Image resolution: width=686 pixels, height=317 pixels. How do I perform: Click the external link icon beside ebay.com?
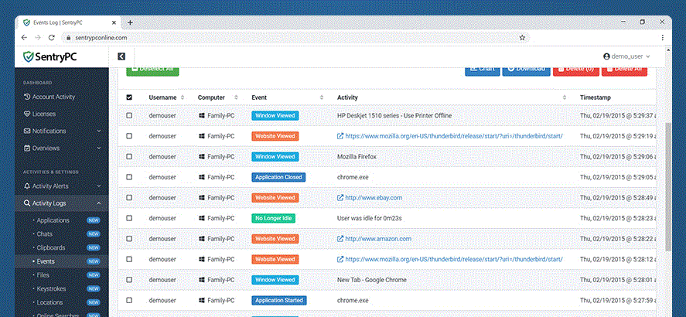click(340, 198)
